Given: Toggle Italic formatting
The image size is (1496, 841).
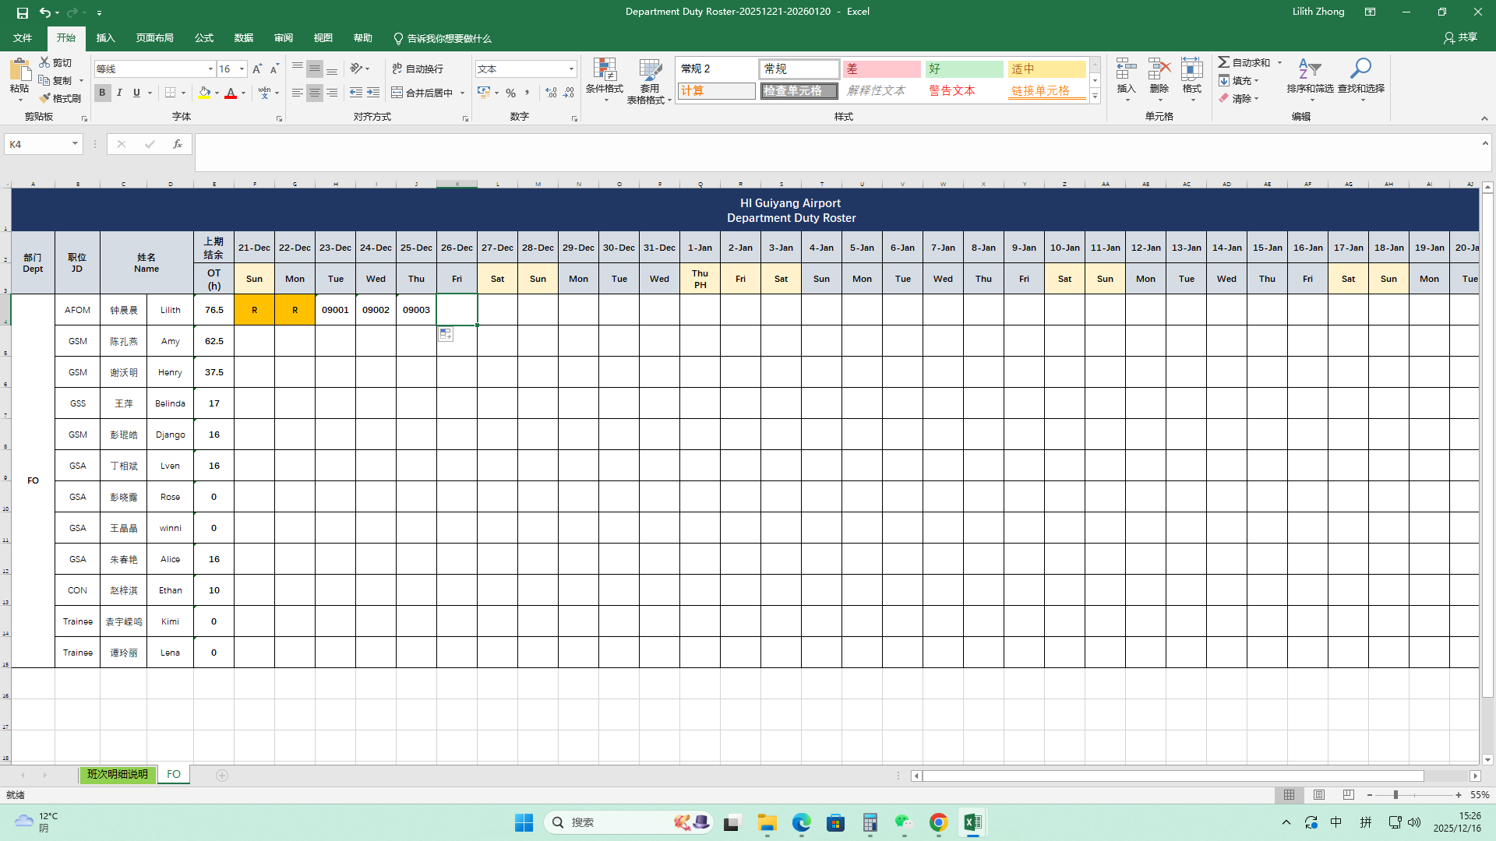Looking at the screenshot, I should [x=119, y=93].
